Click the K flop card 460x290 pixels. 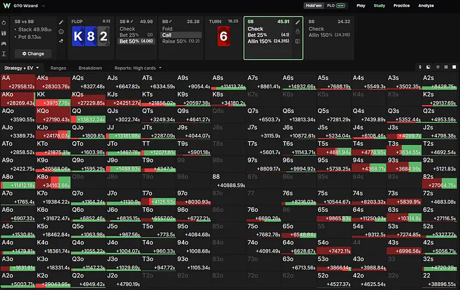[78, 36]
